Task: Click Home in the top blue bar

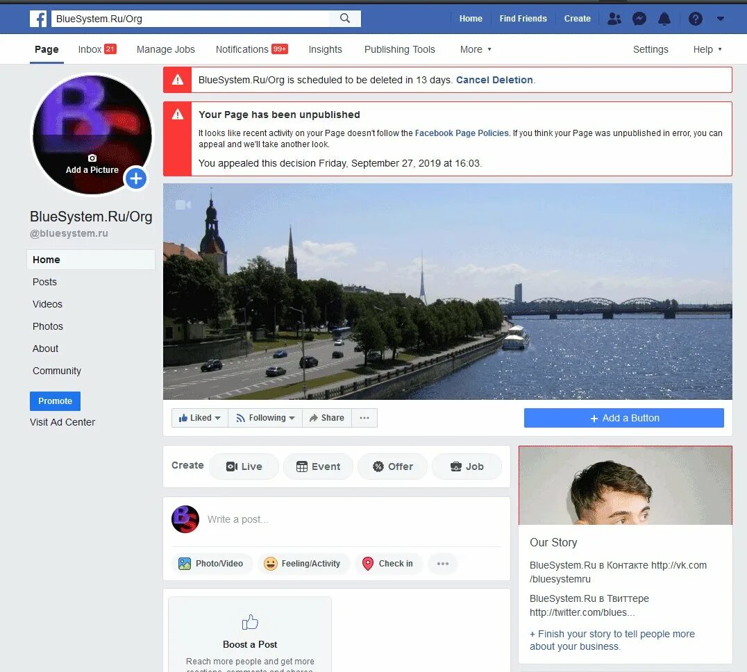Action: coord(471,19)
